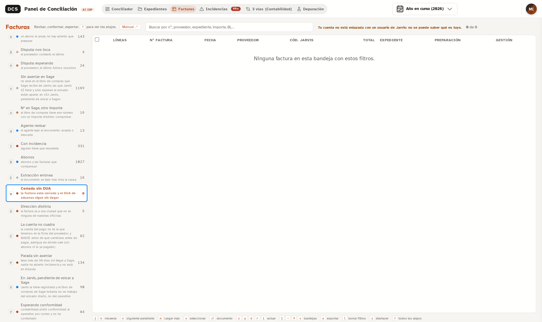Toggle the select-all invoices checkbox

pos(97,40)
